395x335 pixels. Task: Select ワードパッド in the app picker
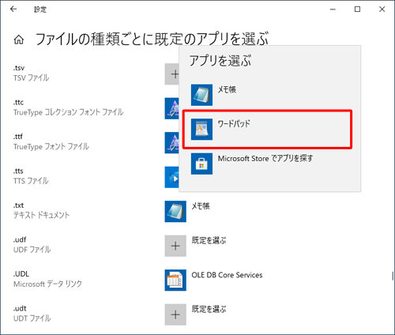click(x=267, y=130)
